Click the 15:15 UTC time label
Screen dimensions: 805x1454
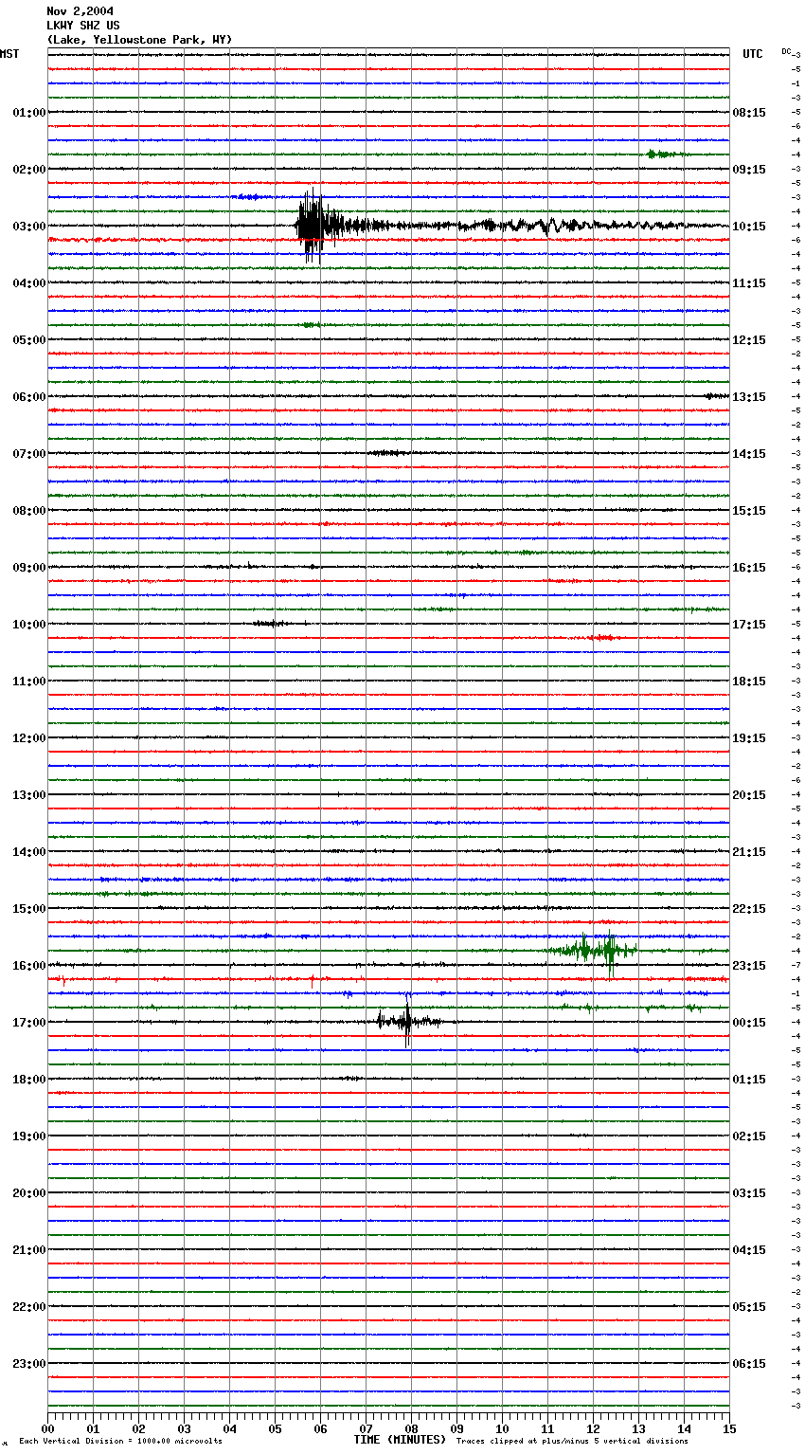pyautogui.click(x=749, y=511)
